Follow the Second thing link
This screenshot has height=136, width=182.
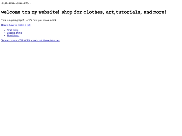(x=14, y=33)
